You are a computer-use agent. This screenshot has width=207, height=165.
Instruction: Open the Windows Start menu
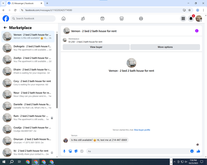tap(4, 162)
